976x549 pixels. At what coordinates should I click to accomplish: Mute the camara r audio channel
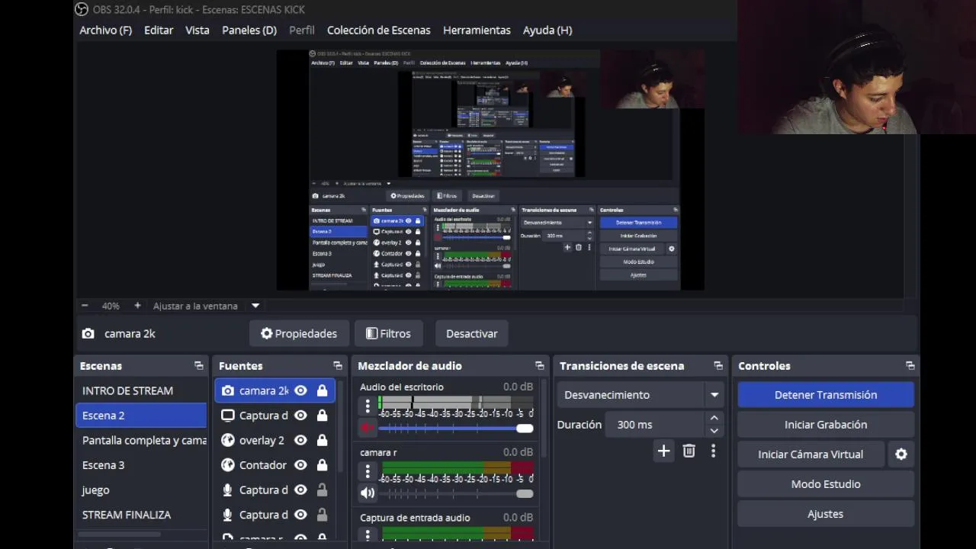click(x=368, y=493)
